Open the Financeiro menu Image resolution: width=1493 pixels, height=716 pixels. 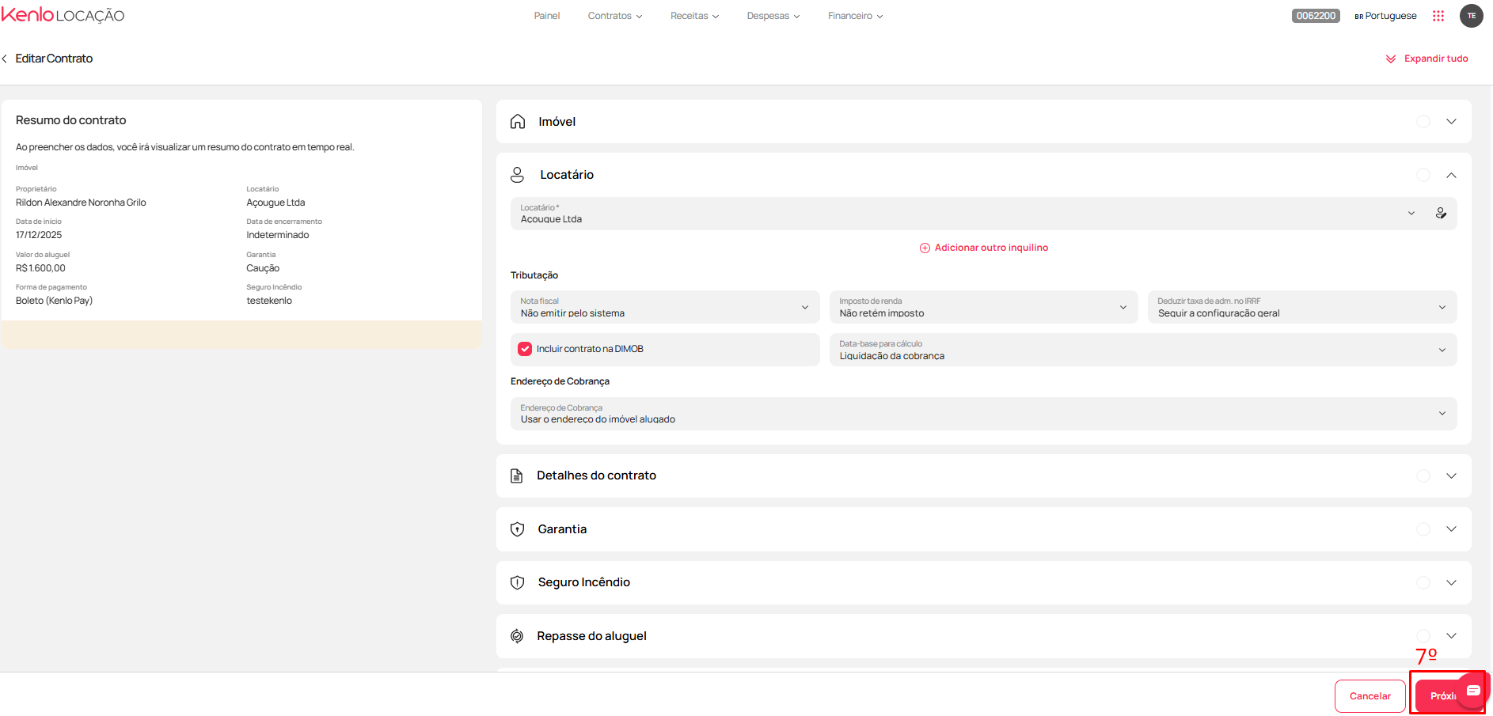tap(855, 16)
